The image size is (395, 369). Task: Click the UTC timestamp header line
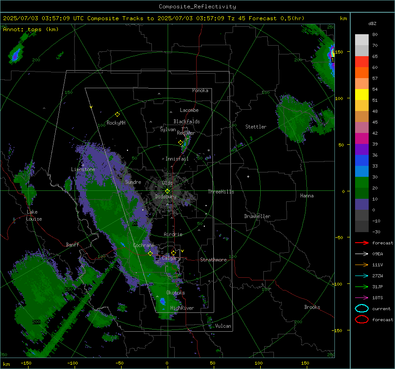click(x=154, y=18)
